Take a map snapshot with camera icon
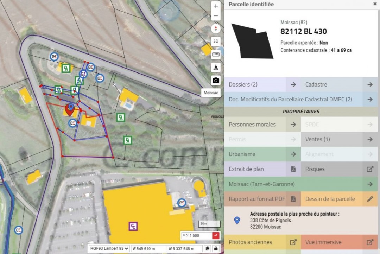Viewport: 380px width, 254px height. [216, 80]
